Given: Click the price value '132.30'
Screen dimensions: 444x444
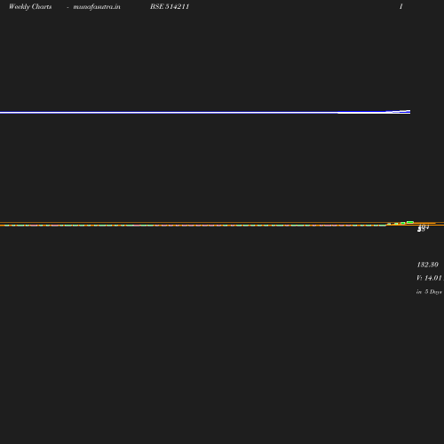Looking at the screenshot, I should pyautogui.click(x=427, y=265).
